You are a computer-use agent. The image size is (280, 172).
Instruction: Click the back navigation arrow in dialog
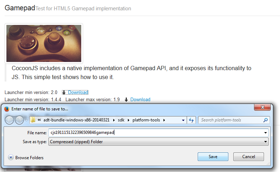10,120
